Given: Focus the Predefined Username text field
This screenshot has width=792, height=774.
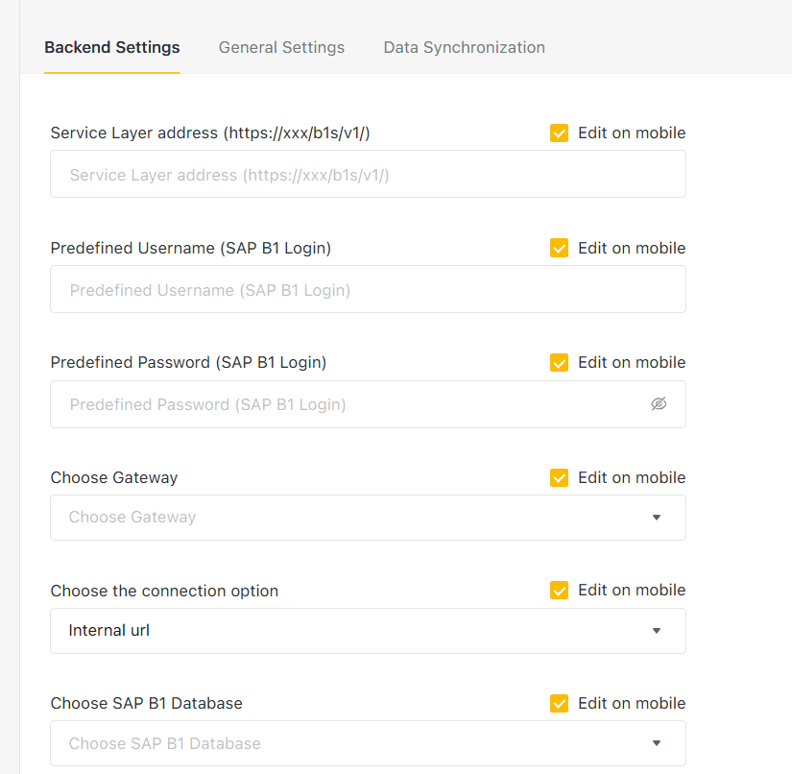Looking at the screenshot, I should click(x=368, y=290).
